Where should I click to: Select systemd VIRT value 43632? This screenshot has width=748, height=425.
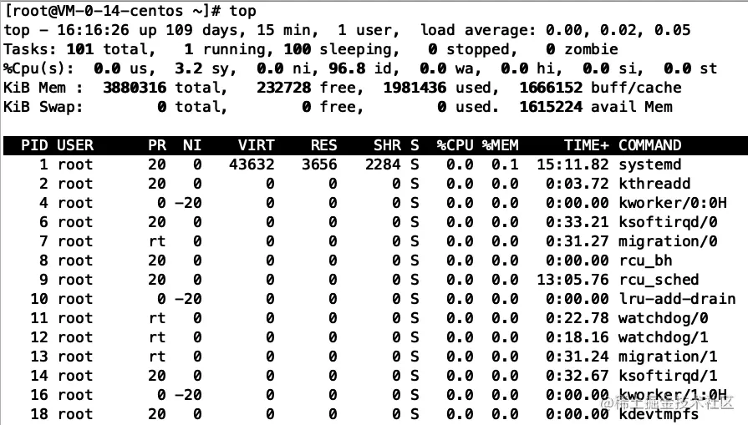(252, 164)
